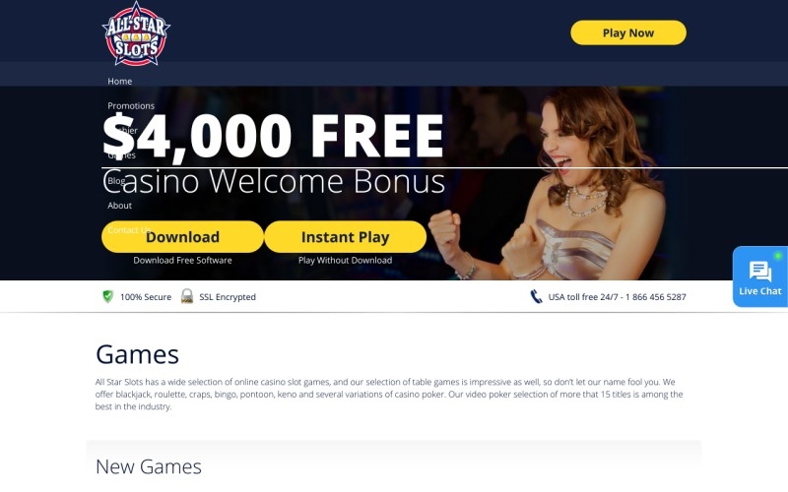Viewport: 788px width, 492px height.
Task: Click the All Star Slots logo
Action: pyautogui.click(x=136, y=34)
